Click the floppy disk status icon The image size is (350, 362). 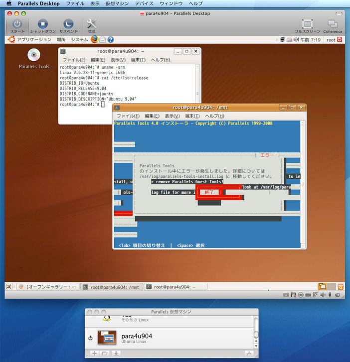tap(293, 295)
